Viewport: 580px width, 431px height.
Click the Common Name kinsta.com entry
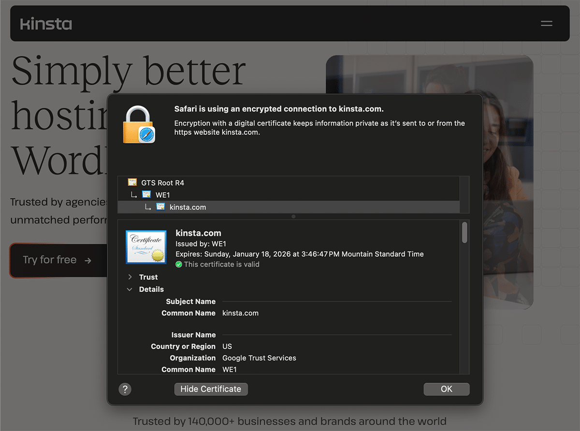pos(240,313)
